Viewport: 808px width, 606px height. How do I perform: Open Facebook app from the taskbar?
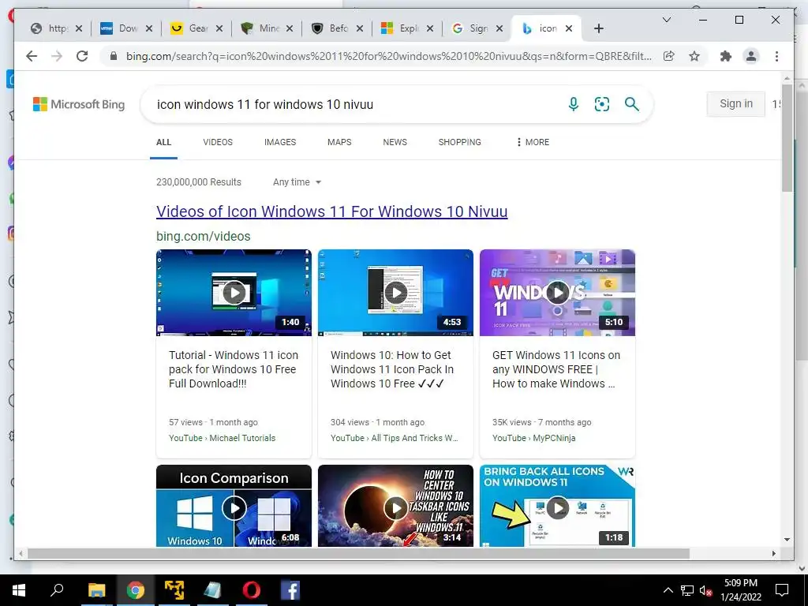pyautogui.click(x=290, y=590)
